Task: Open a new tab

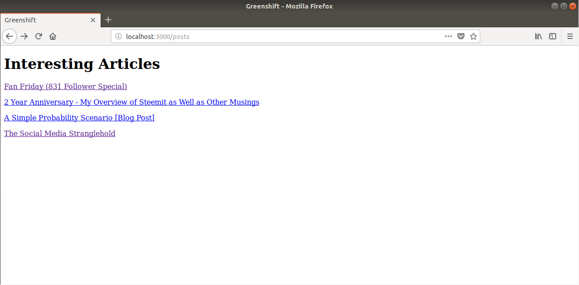Action: pyautogui.click(x=108, y=20)
